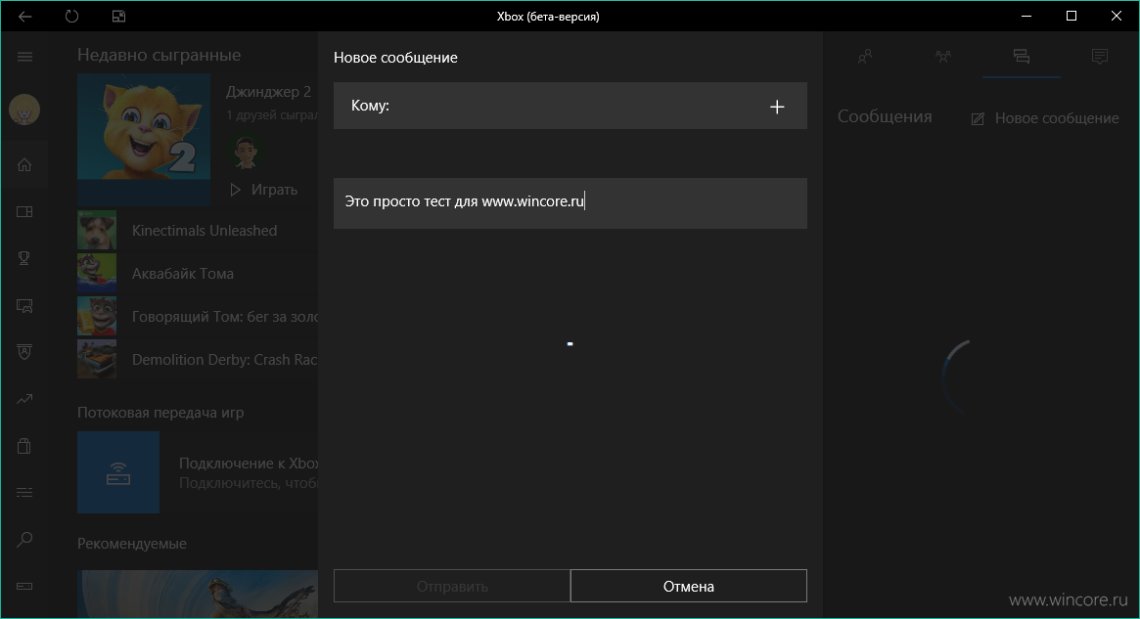Viewport: 1140px width, 619px height.
Task: Open Trending arrow icon in sidebar
Action: (24, 399)
